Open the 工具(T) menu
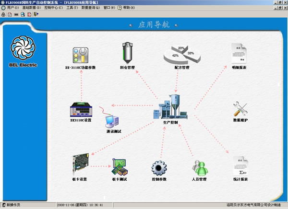 click(x=72, y=8)
